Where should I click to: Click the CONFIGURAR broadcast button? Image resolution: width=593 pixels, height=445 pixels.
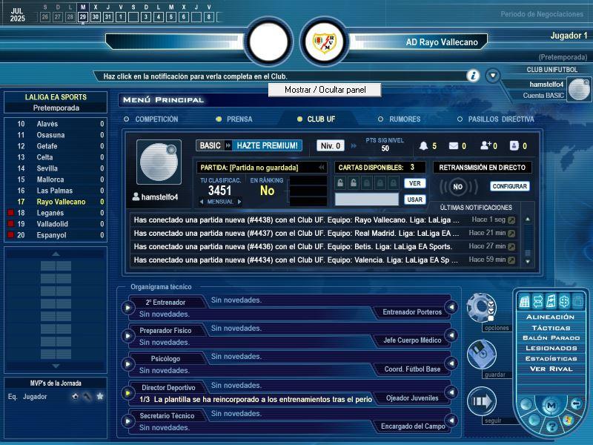point(510,186)
